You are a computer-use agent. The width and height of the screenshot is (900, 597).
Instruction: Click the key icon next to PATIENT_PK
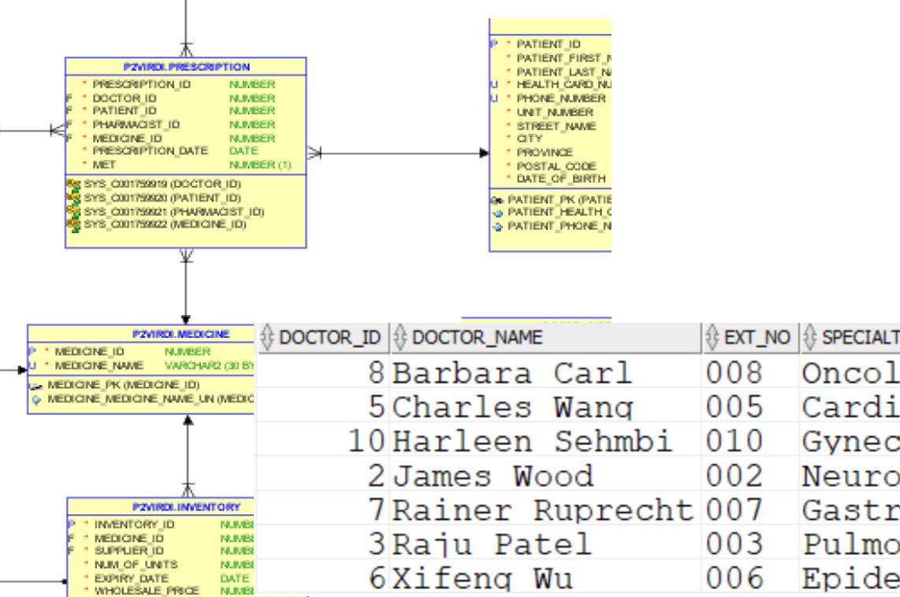497,202
